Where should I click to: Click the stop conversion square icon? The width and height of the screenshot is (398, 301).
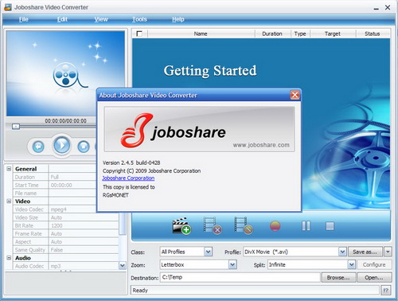click(x=330, y=226)
